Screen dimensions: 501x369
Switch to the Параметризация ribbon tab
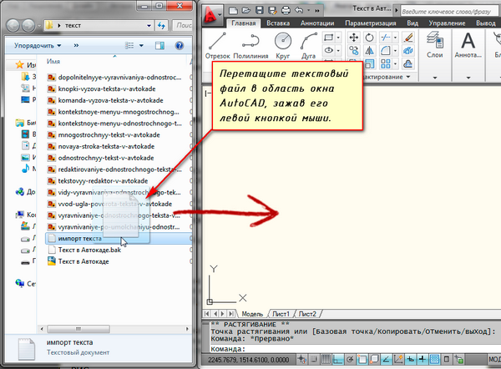click(371, 23)
